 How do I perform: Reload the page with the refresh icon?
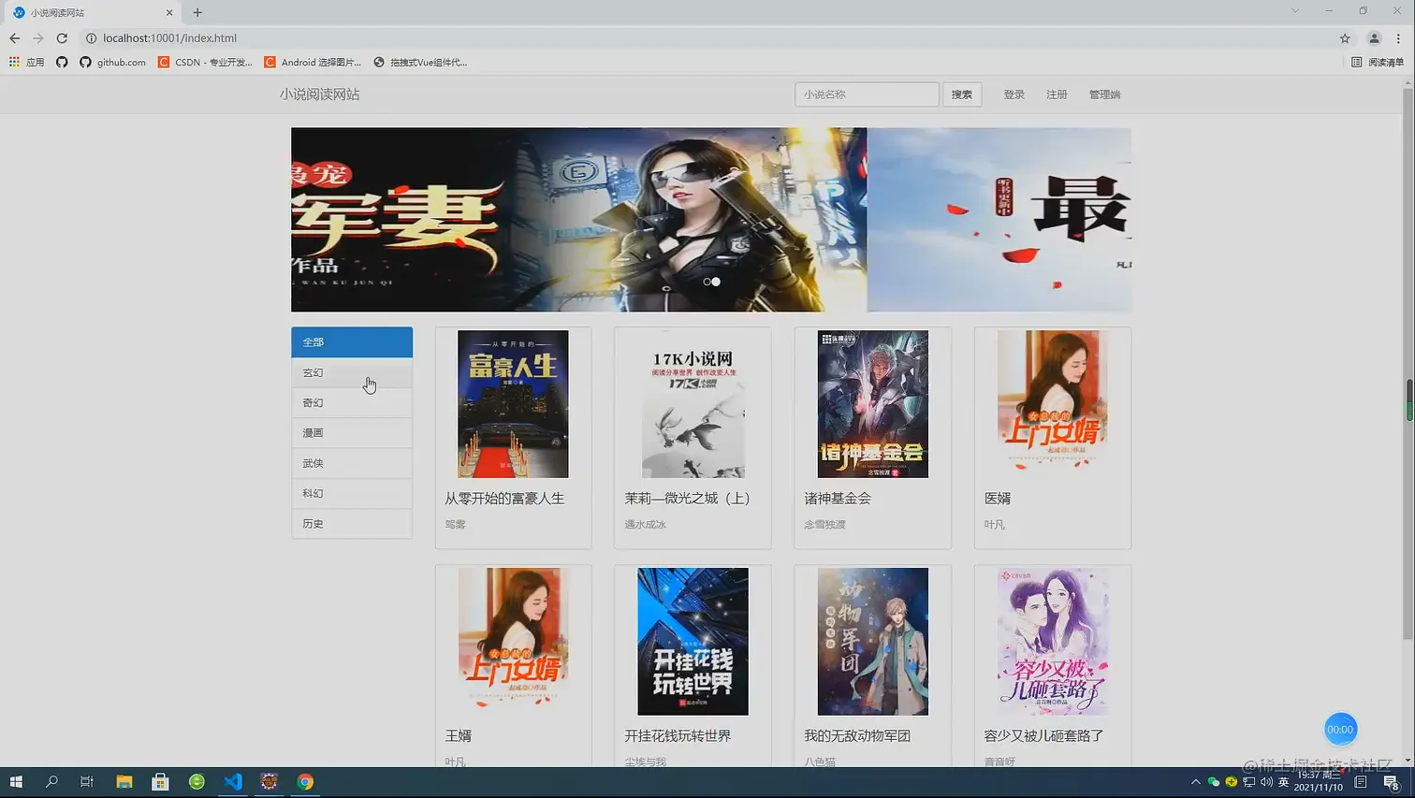(62, 38)
